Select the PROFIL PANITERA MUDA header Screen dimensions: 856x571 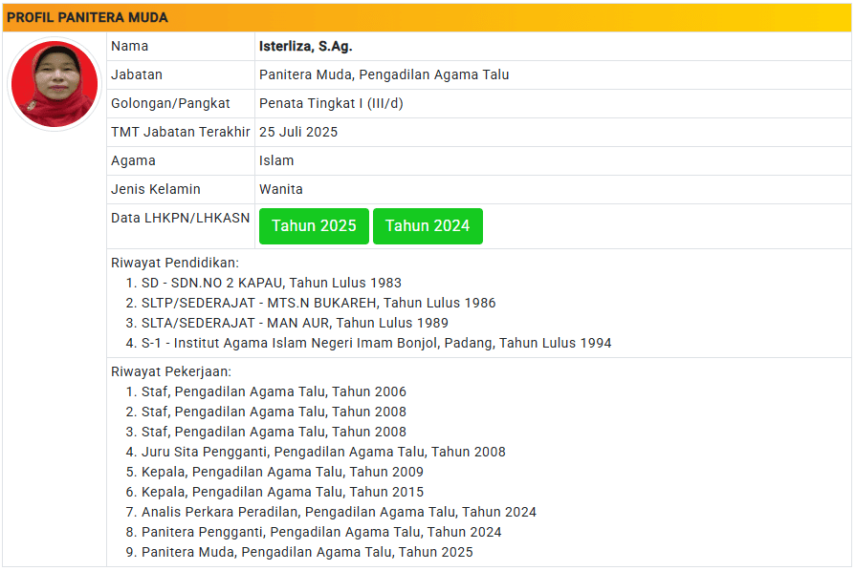click(88, 18)
